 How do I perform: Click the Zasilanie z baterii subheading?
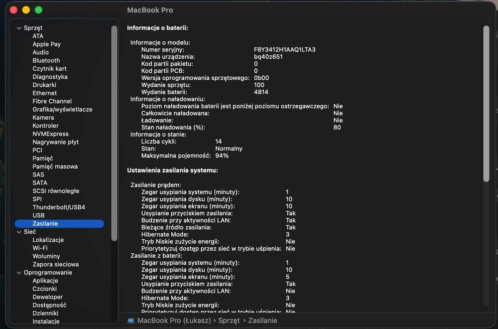(156, 256)
